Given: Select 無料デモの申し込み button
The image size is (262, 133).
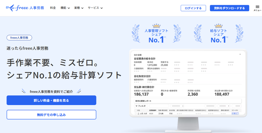Looking at the screenshot, I should (51, 115).
